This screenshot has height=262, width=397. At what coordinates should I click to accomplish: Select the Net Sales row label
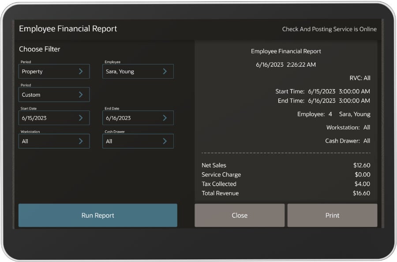tap(214, 165)
